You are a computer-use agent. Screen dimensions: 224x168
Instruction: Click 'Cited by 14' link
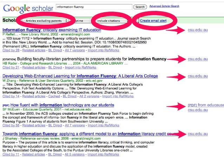[x=11, y=96]
